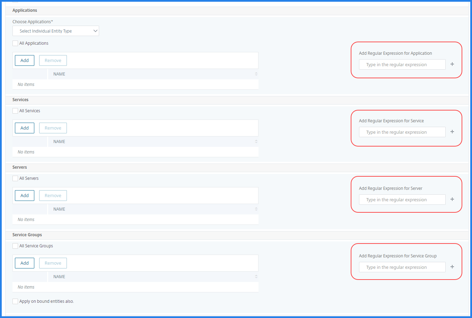Click Remove button in Applications section
Viewport: 472px width, 318px height.
[53, 60]
